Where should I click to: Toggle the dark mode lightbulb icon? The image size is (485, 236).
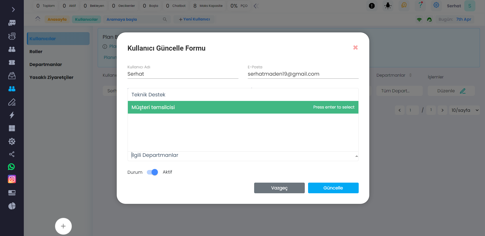[388, 6]
